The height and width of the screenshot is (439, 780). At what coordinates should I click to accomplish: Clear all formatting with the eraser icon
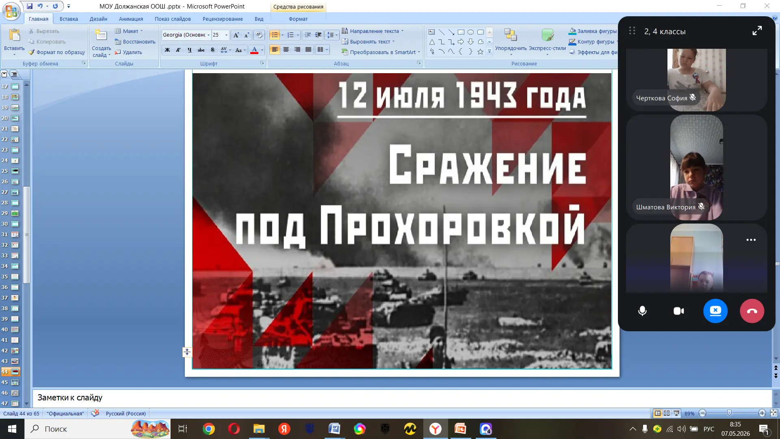tap(259, 35)
